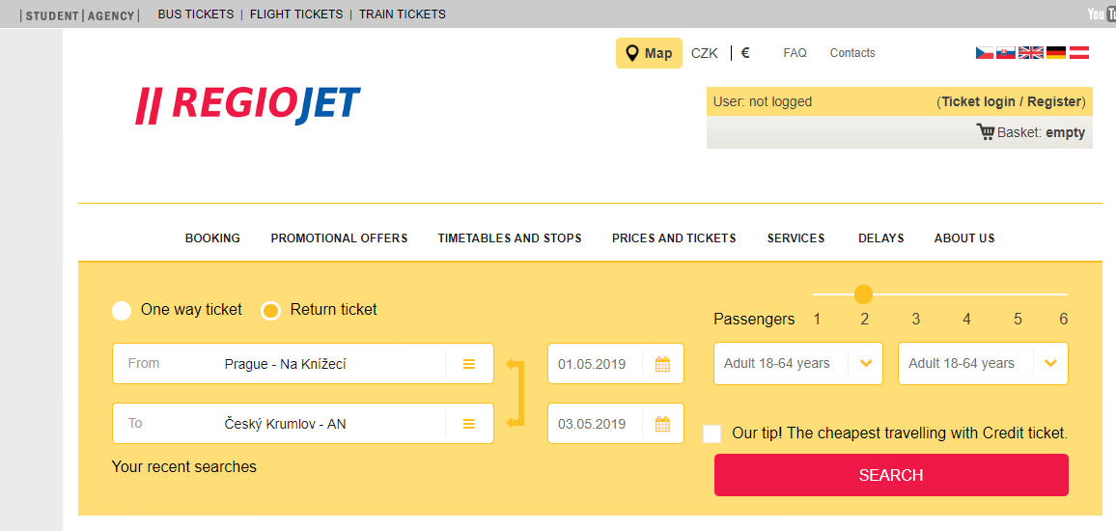Viewport: 1116px width, 531px height.
Task: Open departure date calendar icon
Action: click(662, 364)
